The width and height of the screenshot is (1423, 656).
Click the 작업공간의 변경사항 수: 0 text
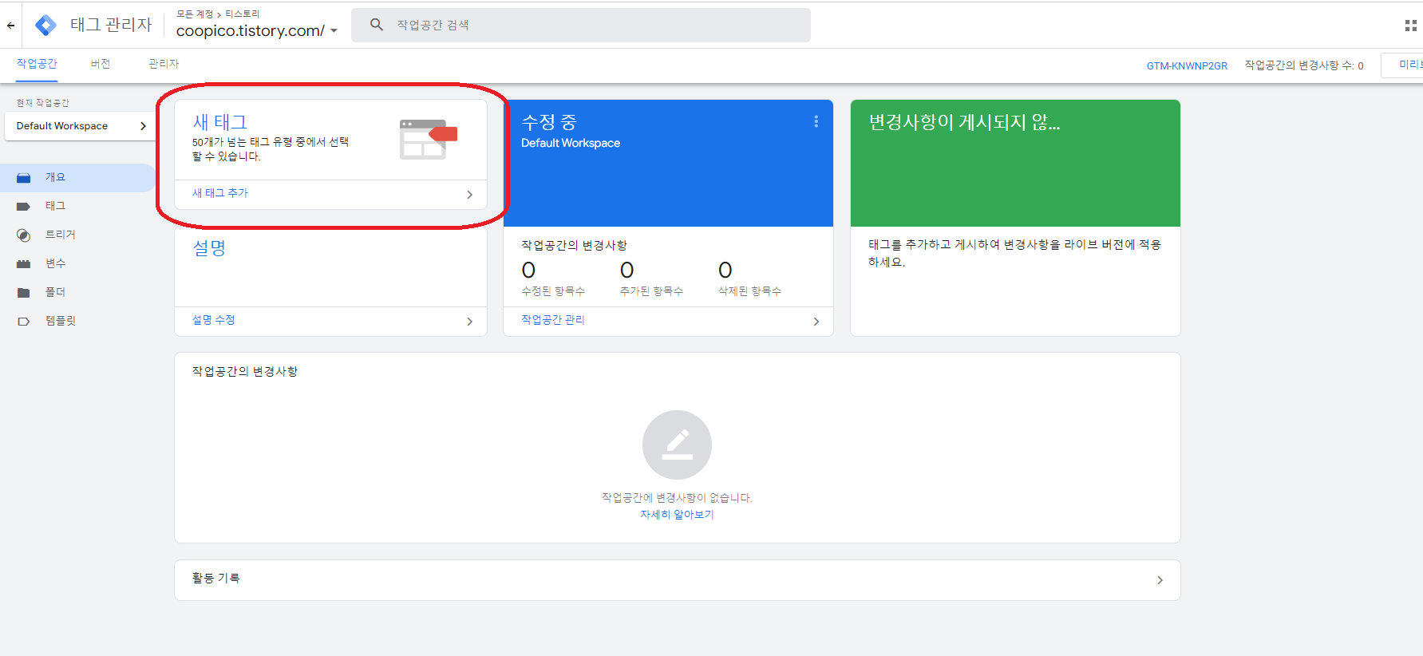[x=1303, y=65]
